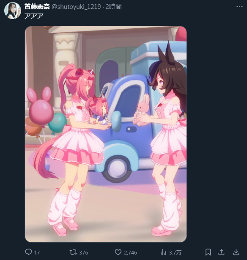
Task: Visit the 首藤志奈 display name link
Action: click(37, 7)
